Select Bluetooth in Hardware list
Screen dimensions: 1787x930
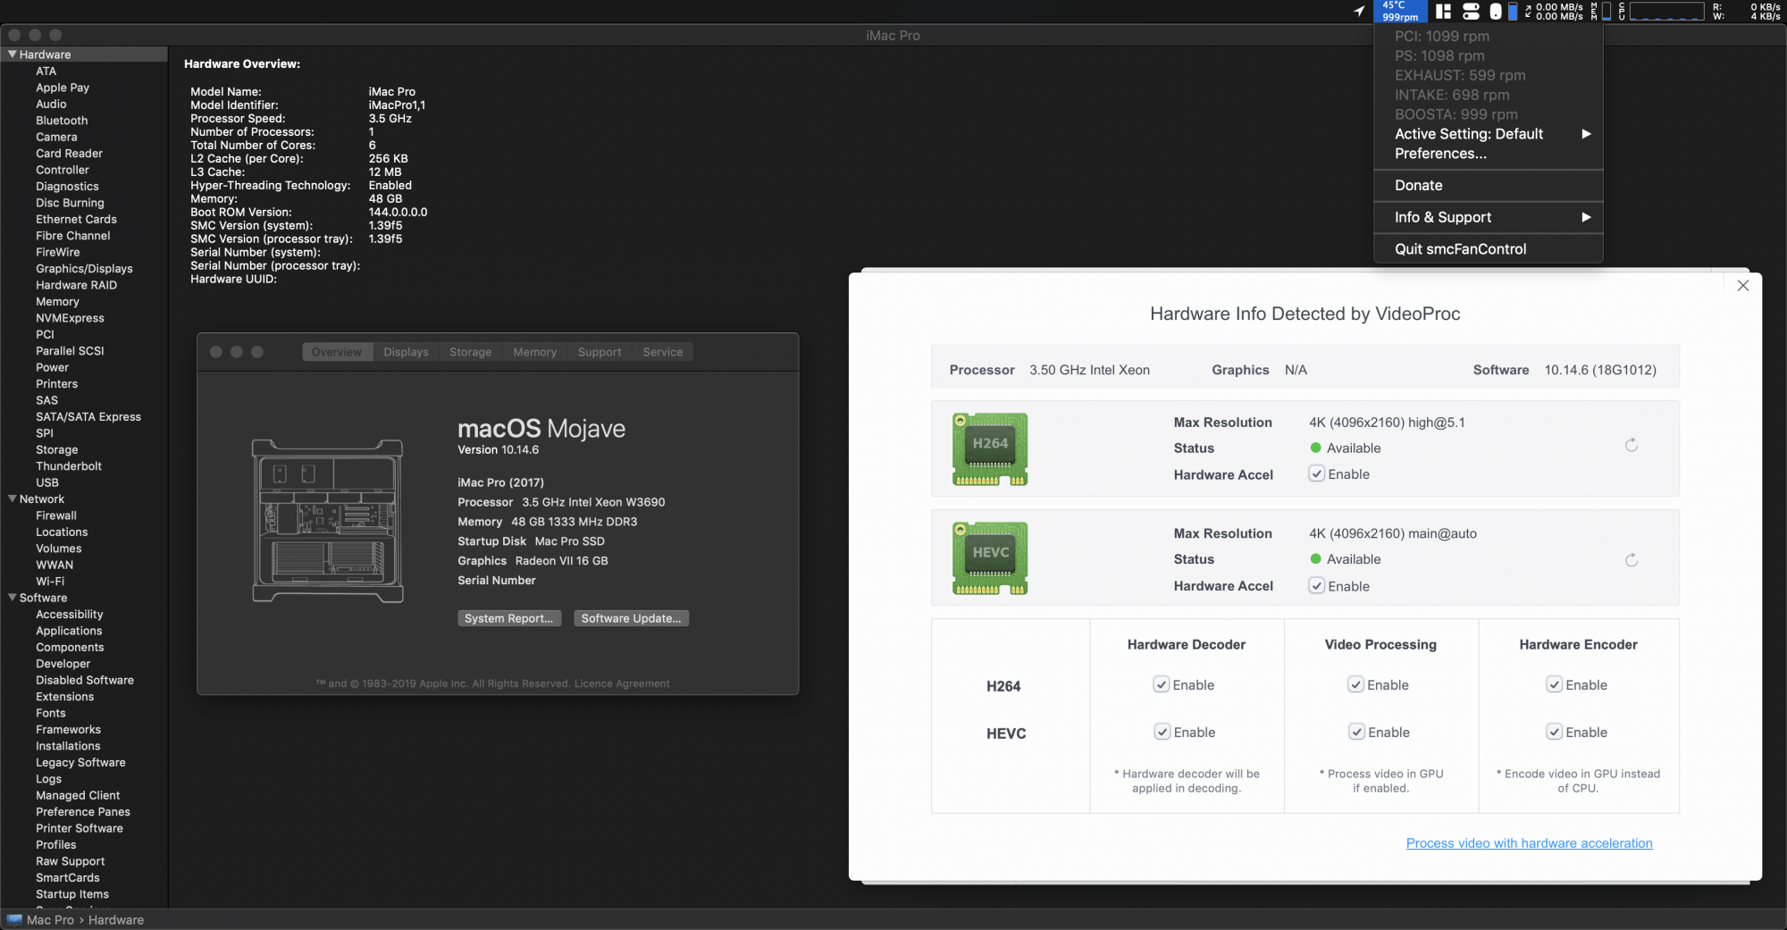(62, 121)
